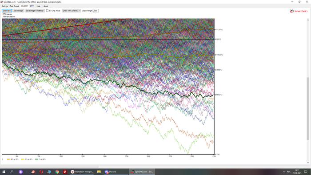Open the Help tab

[39, 6]
